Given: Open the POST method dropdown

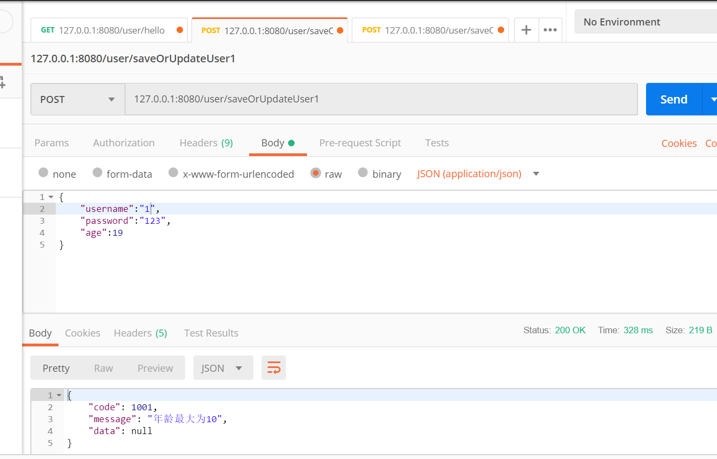Looking at the screenshot, I should pyautogui.click(x=77, y=99).
